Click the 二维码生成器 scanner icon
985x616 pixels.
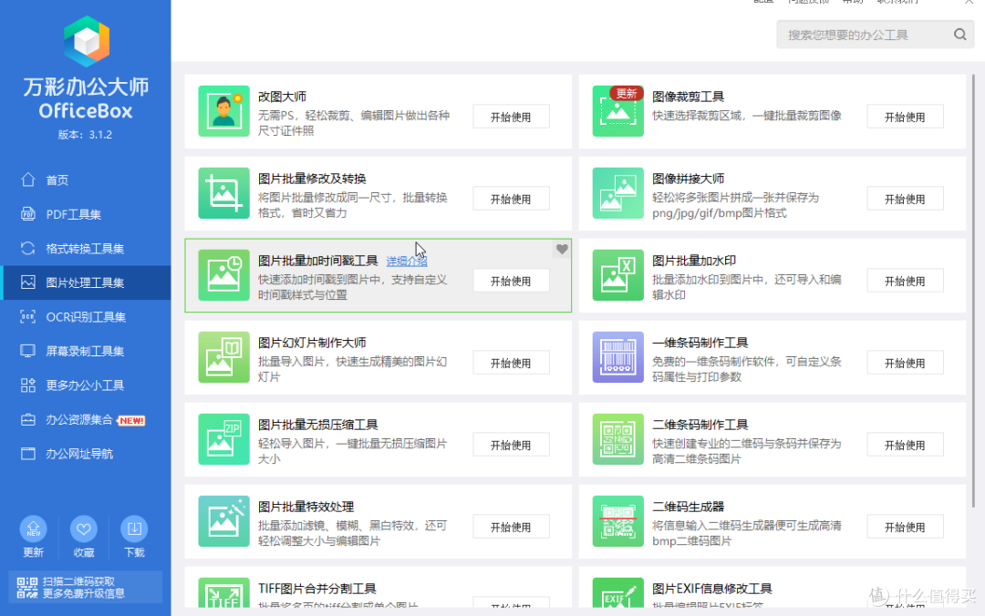click(x=617, y=521)
